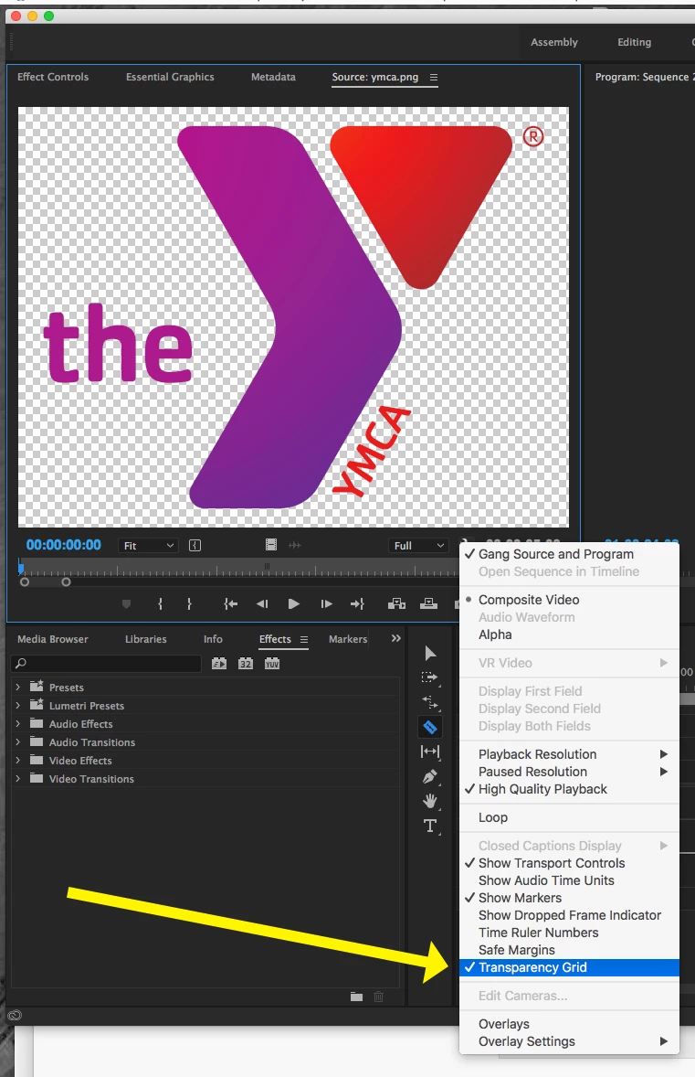Click Go to In point button
Screen dimensions: 695x1077
click(x=230, y=603)
